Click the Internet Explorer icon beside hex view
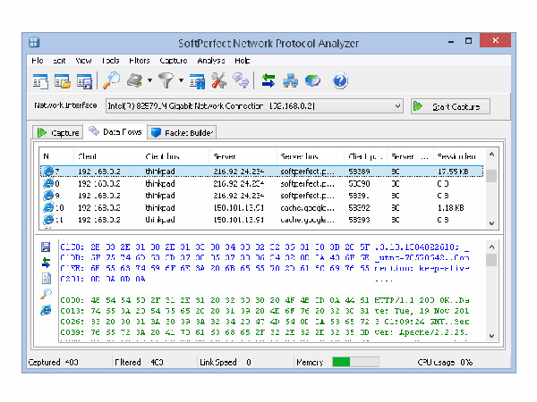 pos(46,310)
